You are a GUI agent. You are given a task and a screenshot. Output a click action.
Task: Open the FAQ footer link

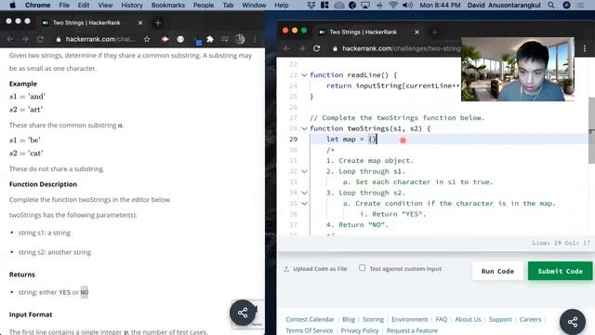(x=442, y=319)
